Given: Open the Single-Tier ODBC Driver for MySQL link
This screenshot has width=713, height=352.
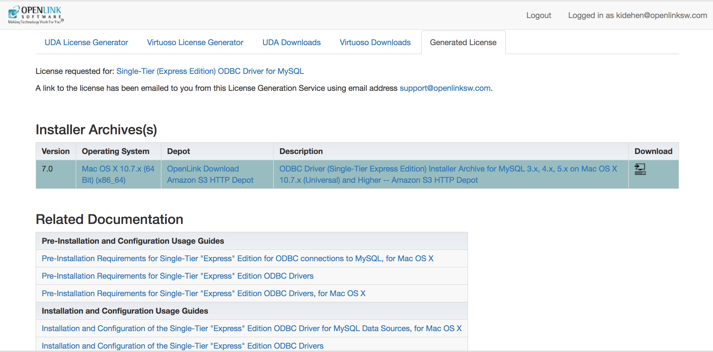Looking at the screenshot, I should tap(210, 71).
